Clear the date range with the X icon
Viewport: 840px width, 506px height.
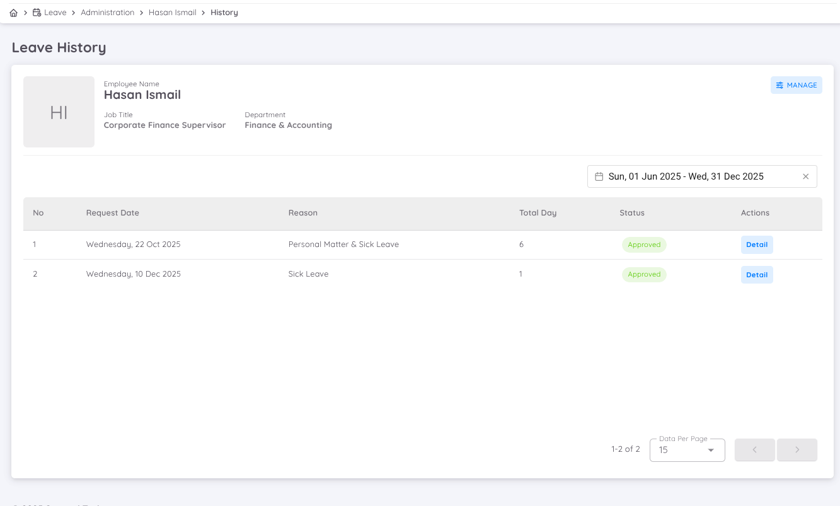805,176
